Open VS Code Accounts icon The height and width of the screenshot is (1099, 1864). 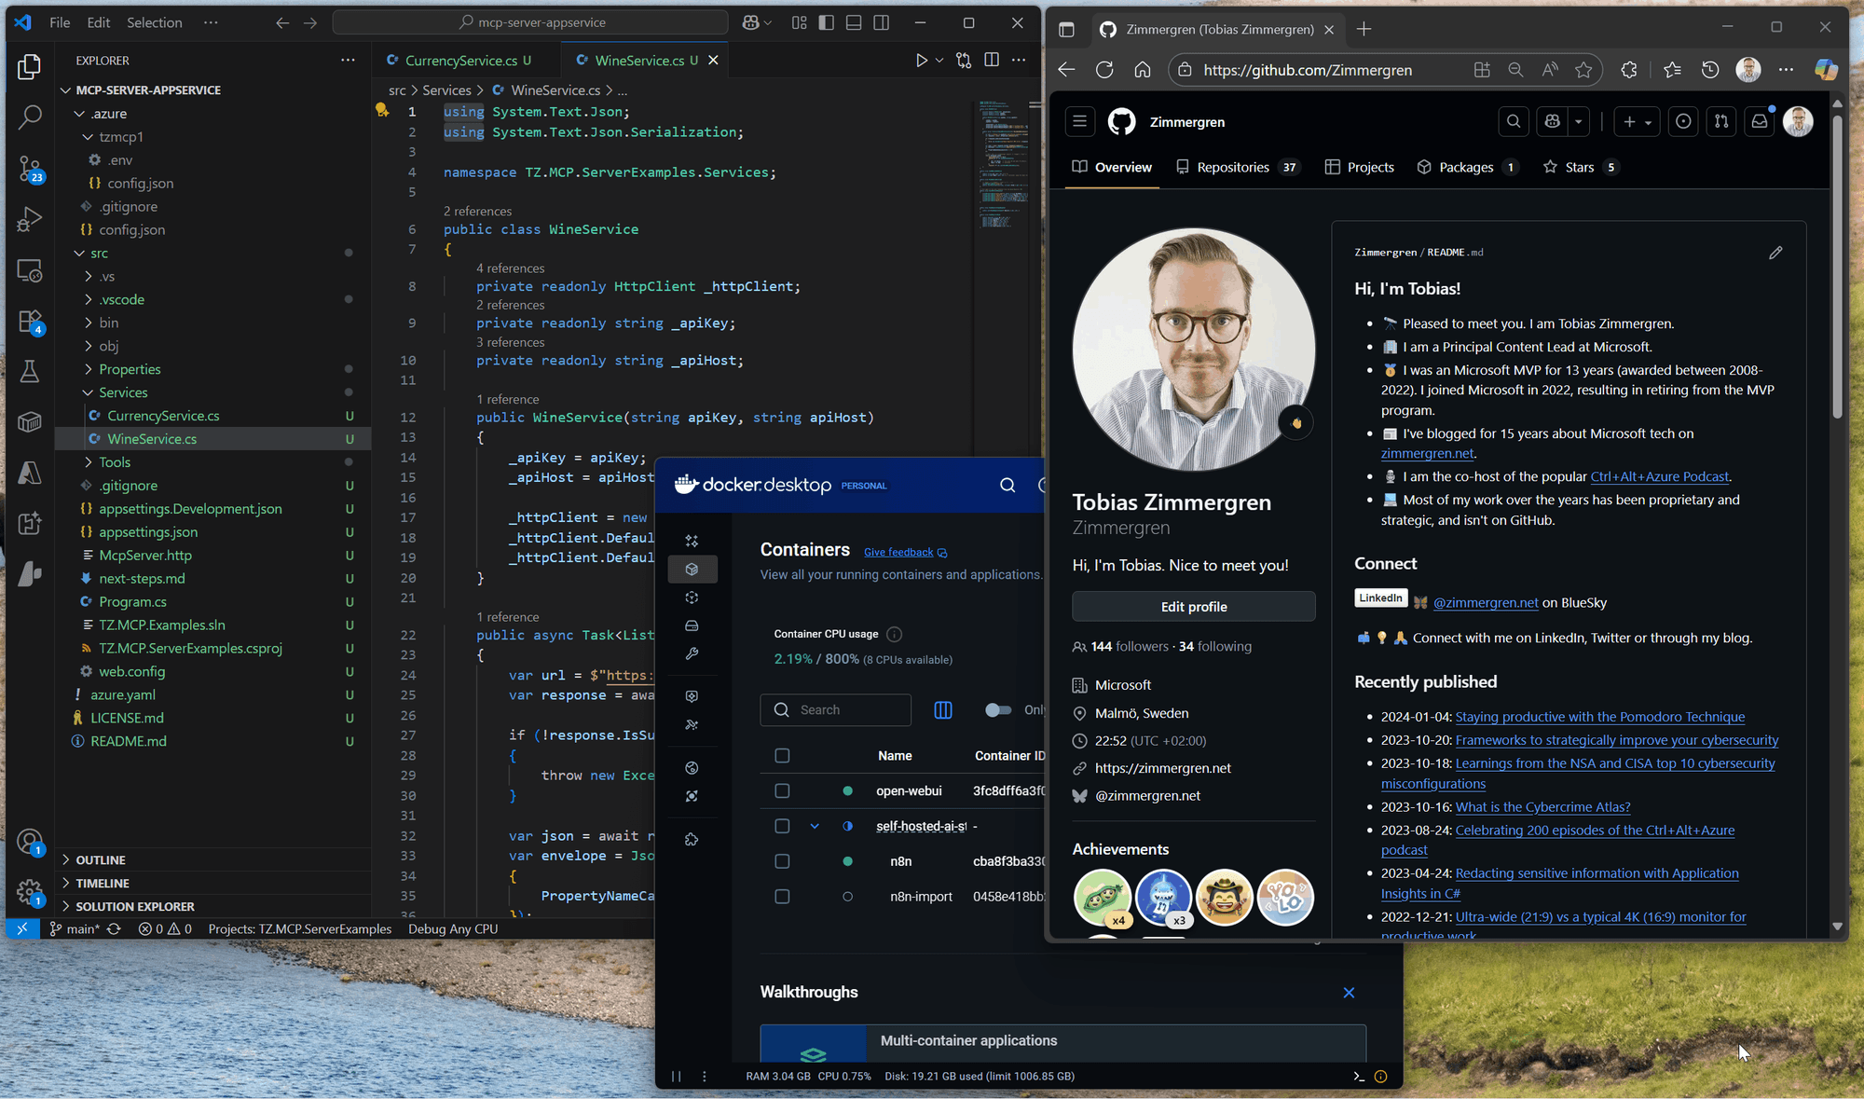[x=30, y=842]
